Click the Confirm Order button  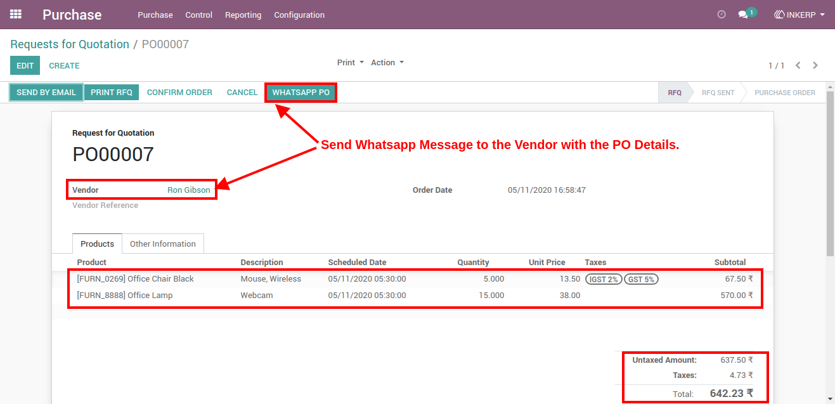coord(179,93)
